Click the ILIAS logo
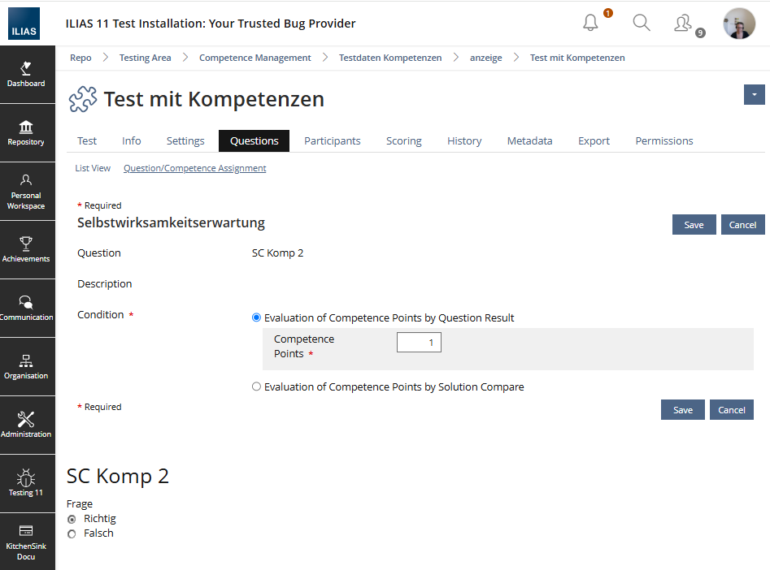Image resolution: width=770 pixels, height=570 pixels. pos(24,24)
